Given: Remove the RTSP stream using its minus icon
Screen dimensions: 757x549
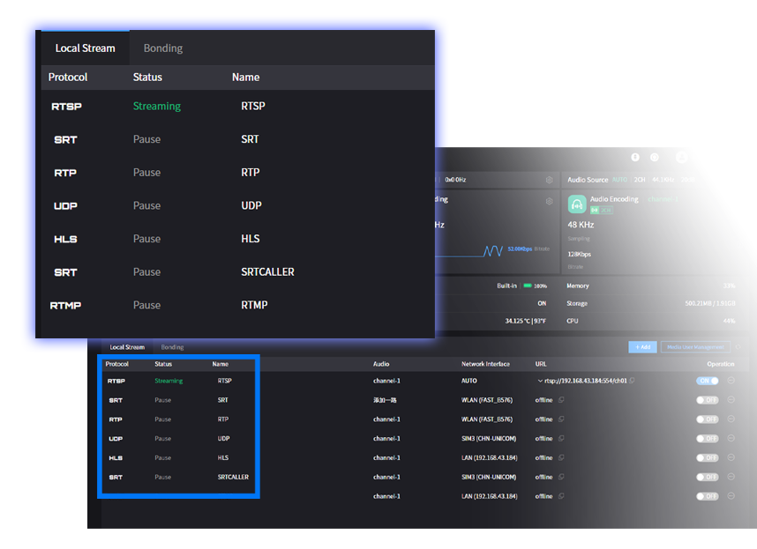Looking at the screenshot, I should 731,381.
